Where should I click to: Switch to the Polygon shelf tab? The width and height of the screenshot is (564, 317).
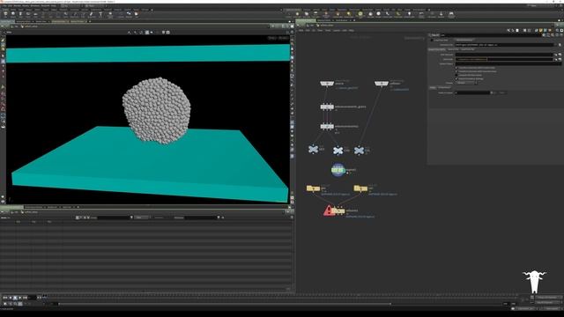29,10
